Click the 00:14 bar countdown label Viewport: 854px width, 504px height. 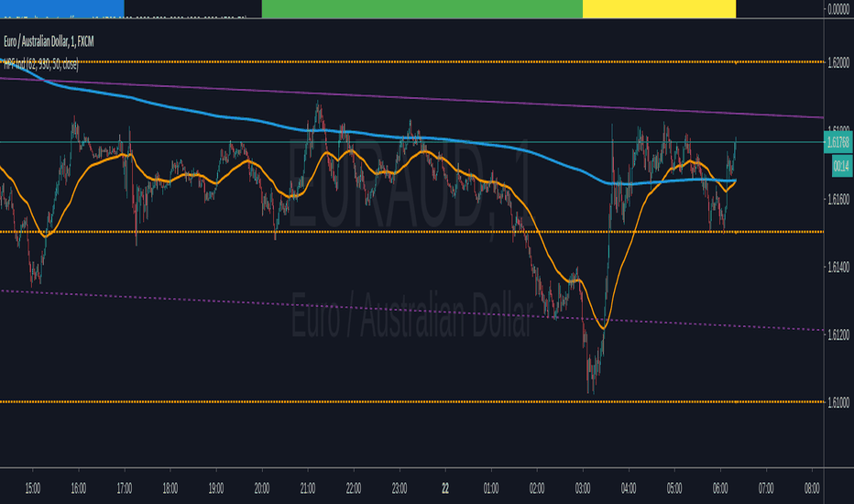(x=841, y=166)
